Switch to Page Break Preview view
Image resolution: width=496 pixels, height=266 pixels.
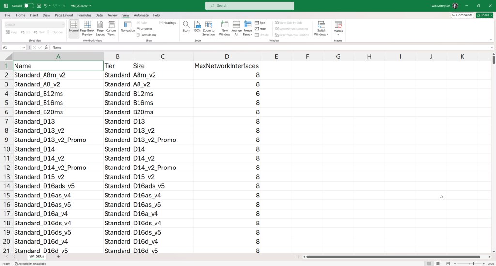pyautogui.click(x=87, y=28)
